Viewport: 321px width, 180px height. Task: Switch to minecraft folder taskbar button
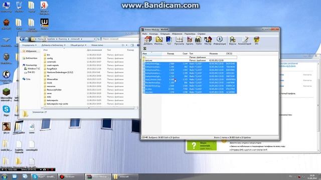pyautogui.click(x=125, y=176)
